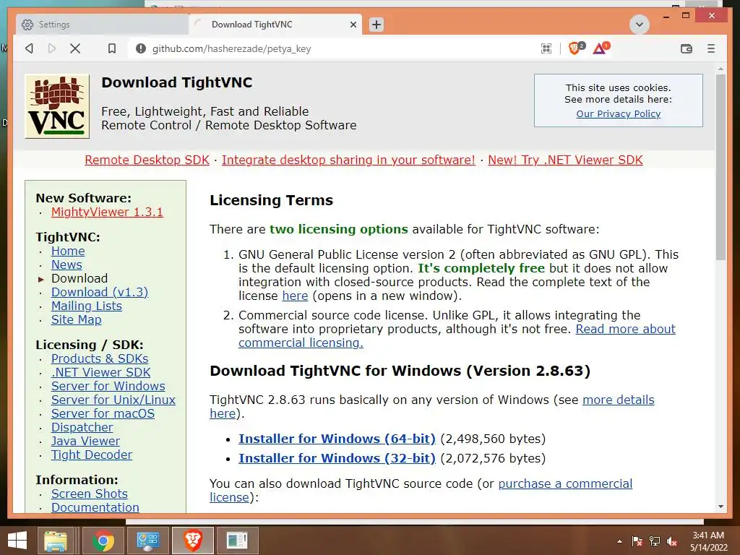Open a new tab with plus button
Image resolution: width=740 pixels, height=555 pixels.
[x=376, y=25]
